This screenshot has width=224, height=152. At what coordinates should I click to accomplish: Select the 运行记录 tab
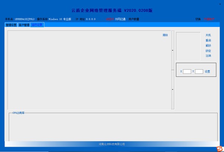(x=37, y=25)
